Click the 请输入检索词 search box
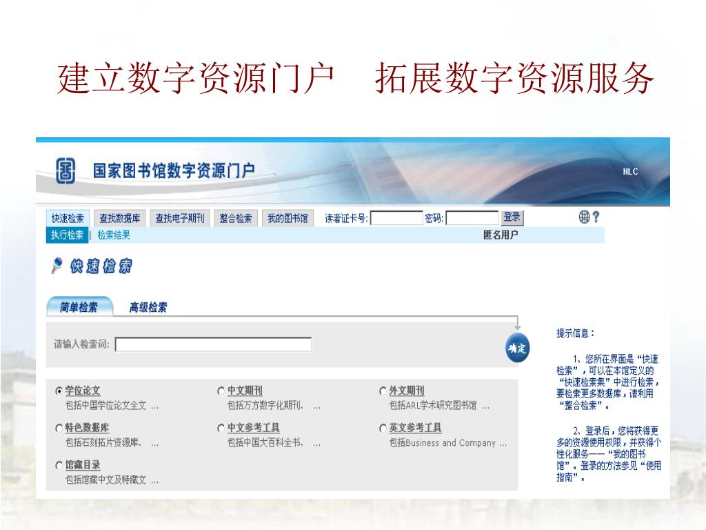The width and height of the screenshot is (706, 530). 214,344
